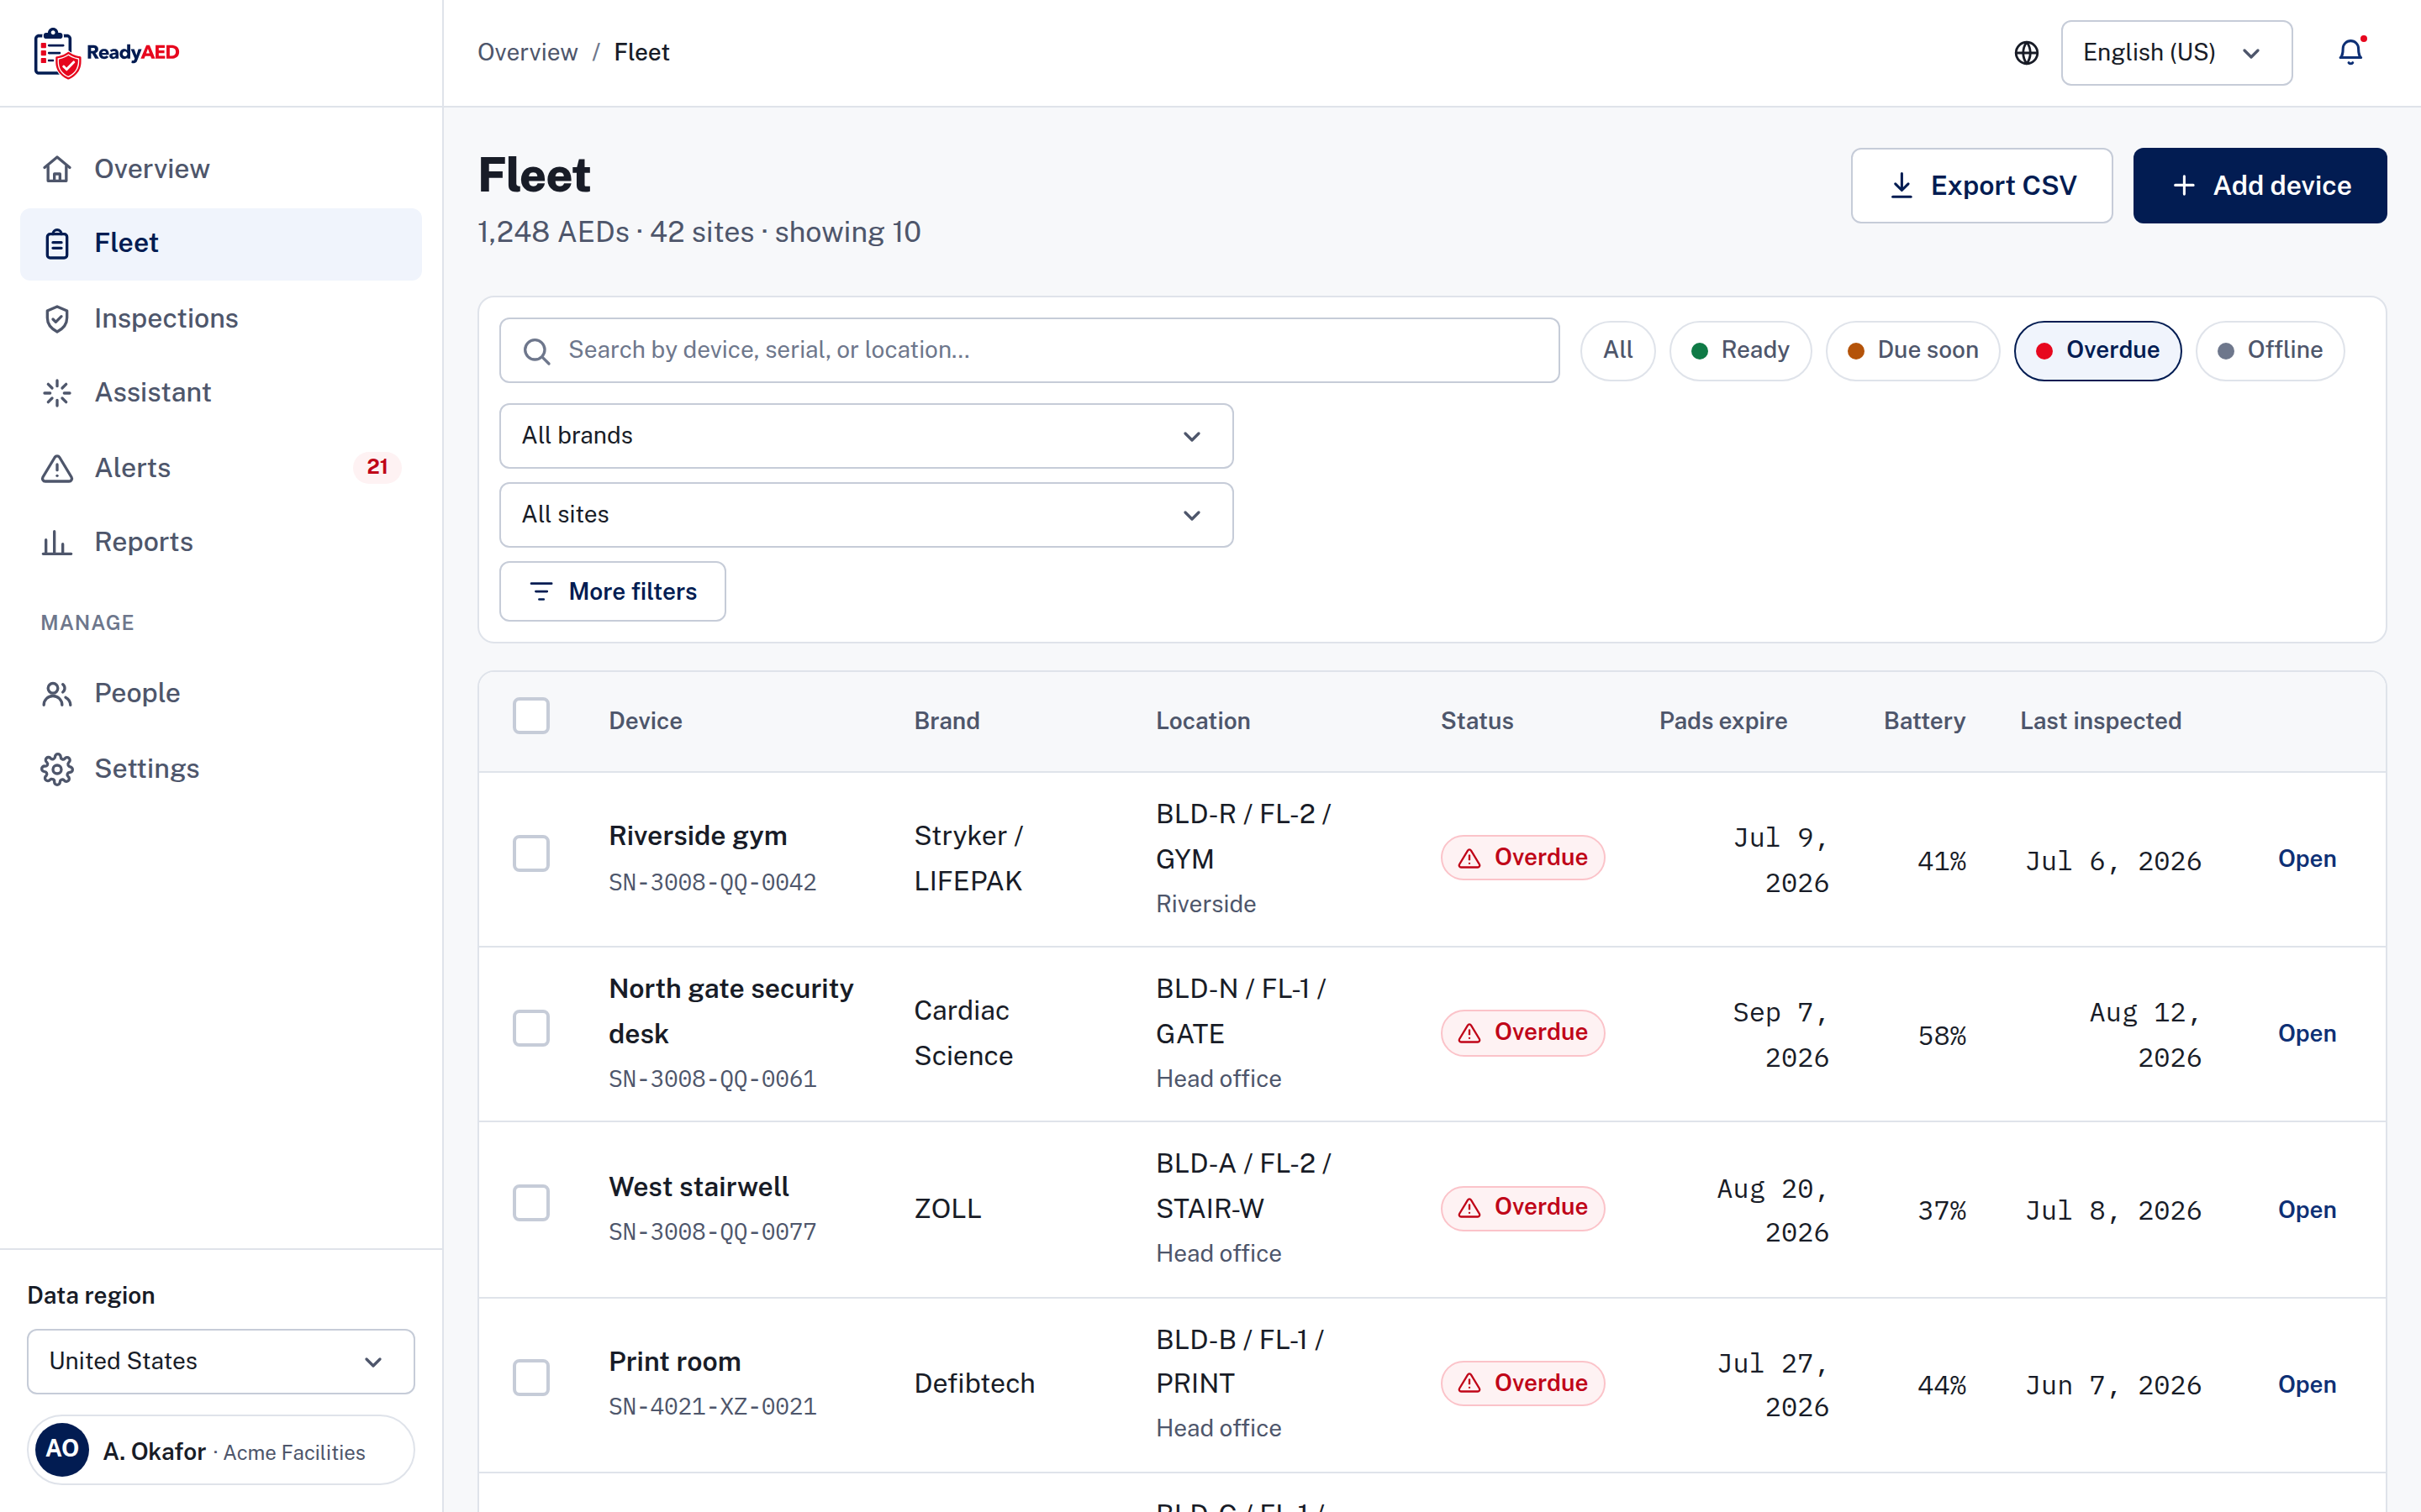This screenshot has width=2421, height=1512.
Task: Click the Pads expire column header
Action: 1722,721
